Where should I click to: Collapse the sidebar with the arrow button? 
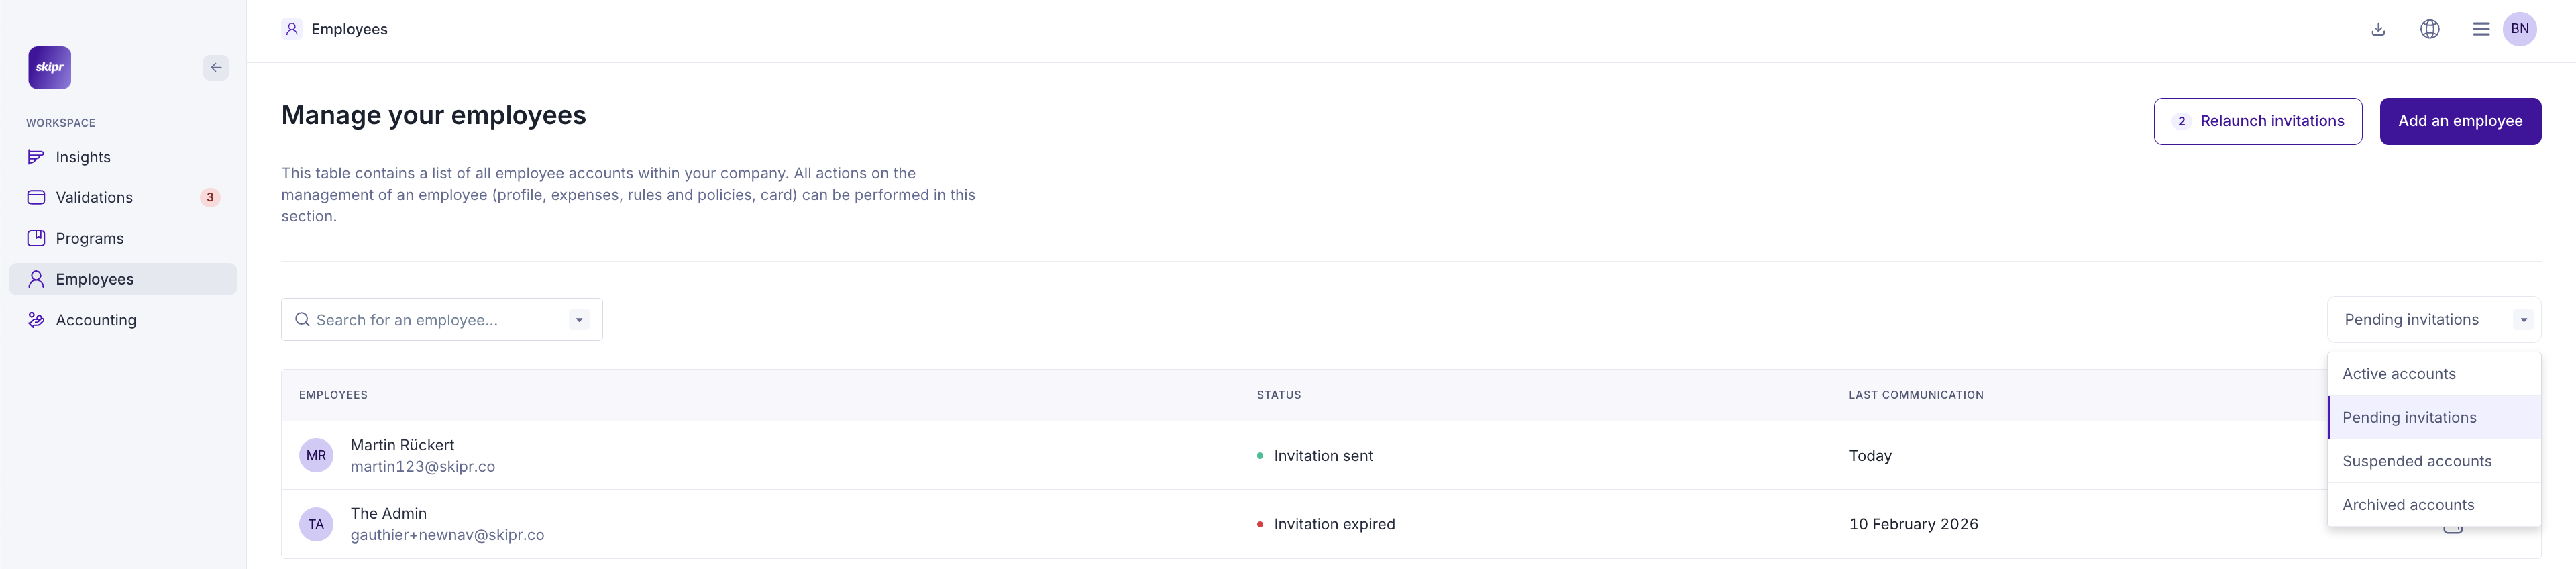click(x=216, y=68)
